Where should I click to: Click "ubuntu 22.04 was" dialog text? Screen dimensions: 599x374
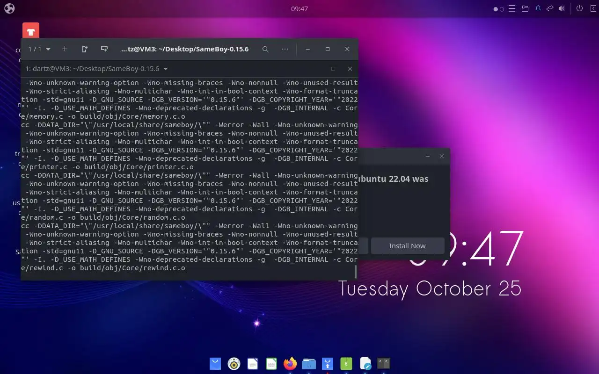pos(394,179)
